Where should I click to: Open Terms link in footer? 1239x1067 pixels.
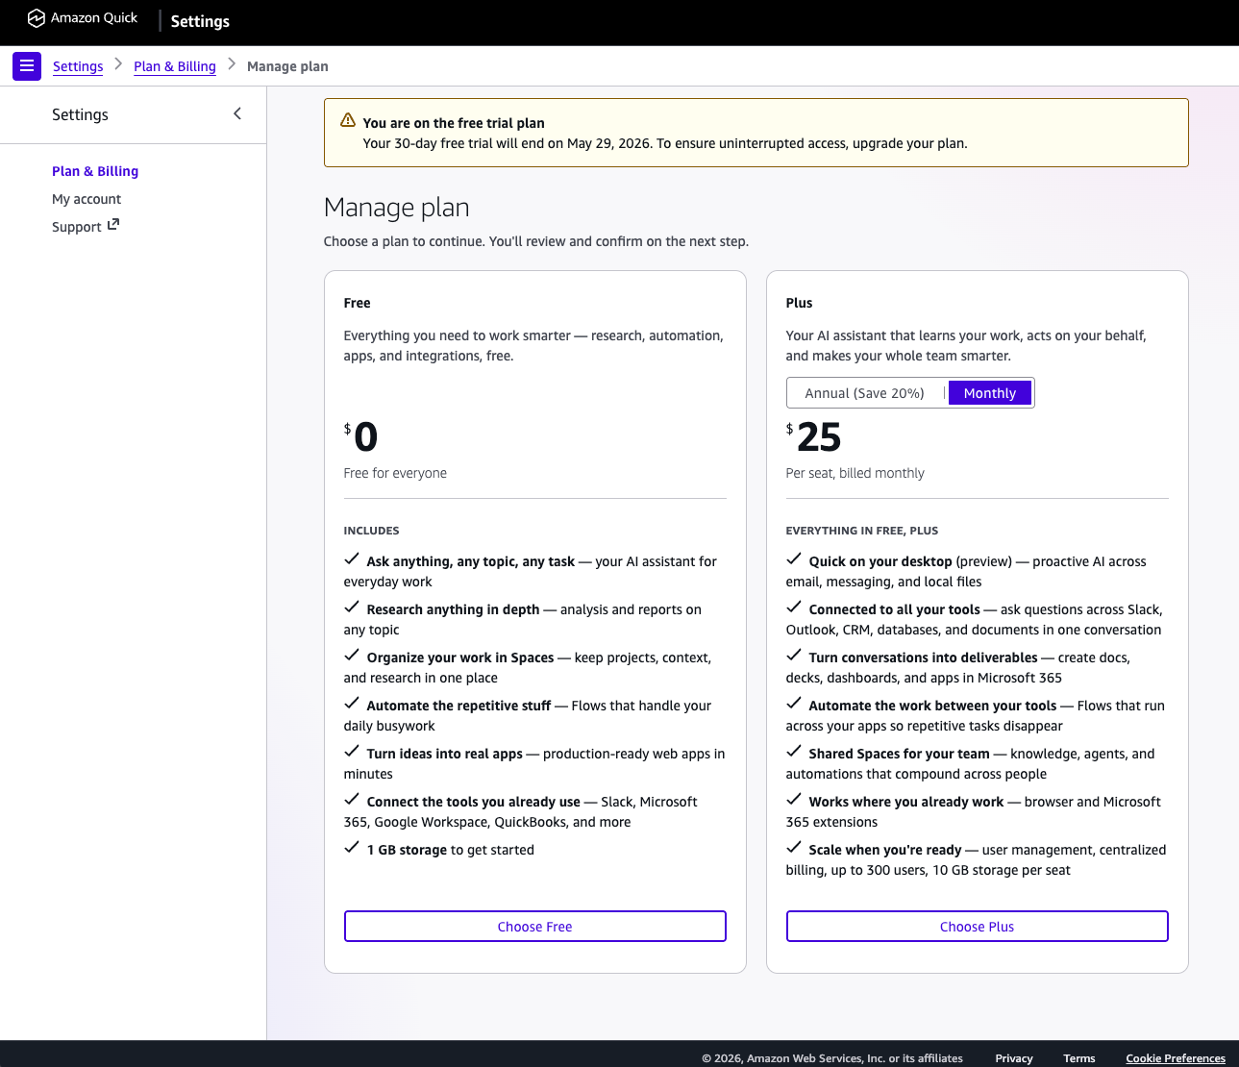[1079, 1058]
